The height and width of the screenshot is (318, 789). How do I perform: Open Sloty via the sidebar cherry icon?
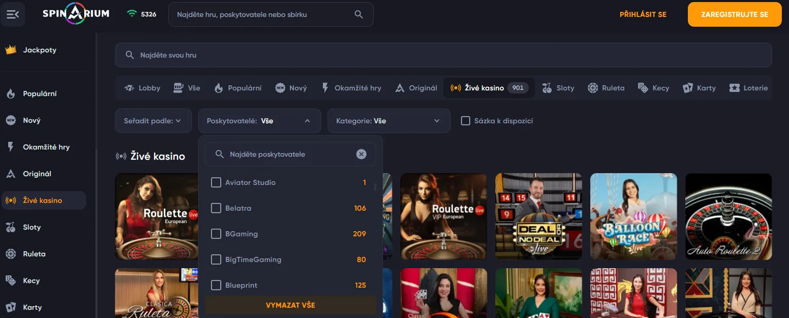coord(11,227)
